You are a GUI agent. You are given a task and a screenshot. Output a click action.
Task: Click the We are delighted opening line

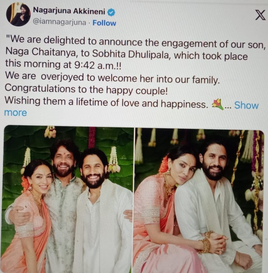tap(136, 42)
